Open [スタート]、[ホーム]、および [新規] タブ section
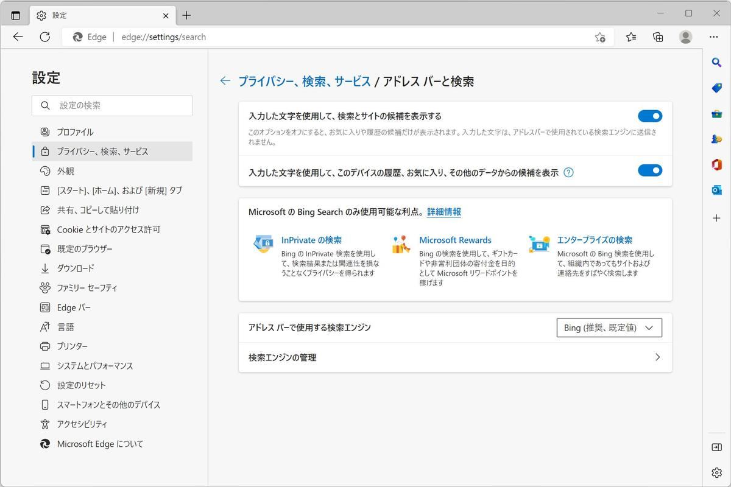Screen dimensions: 731x487 (112, 191)
